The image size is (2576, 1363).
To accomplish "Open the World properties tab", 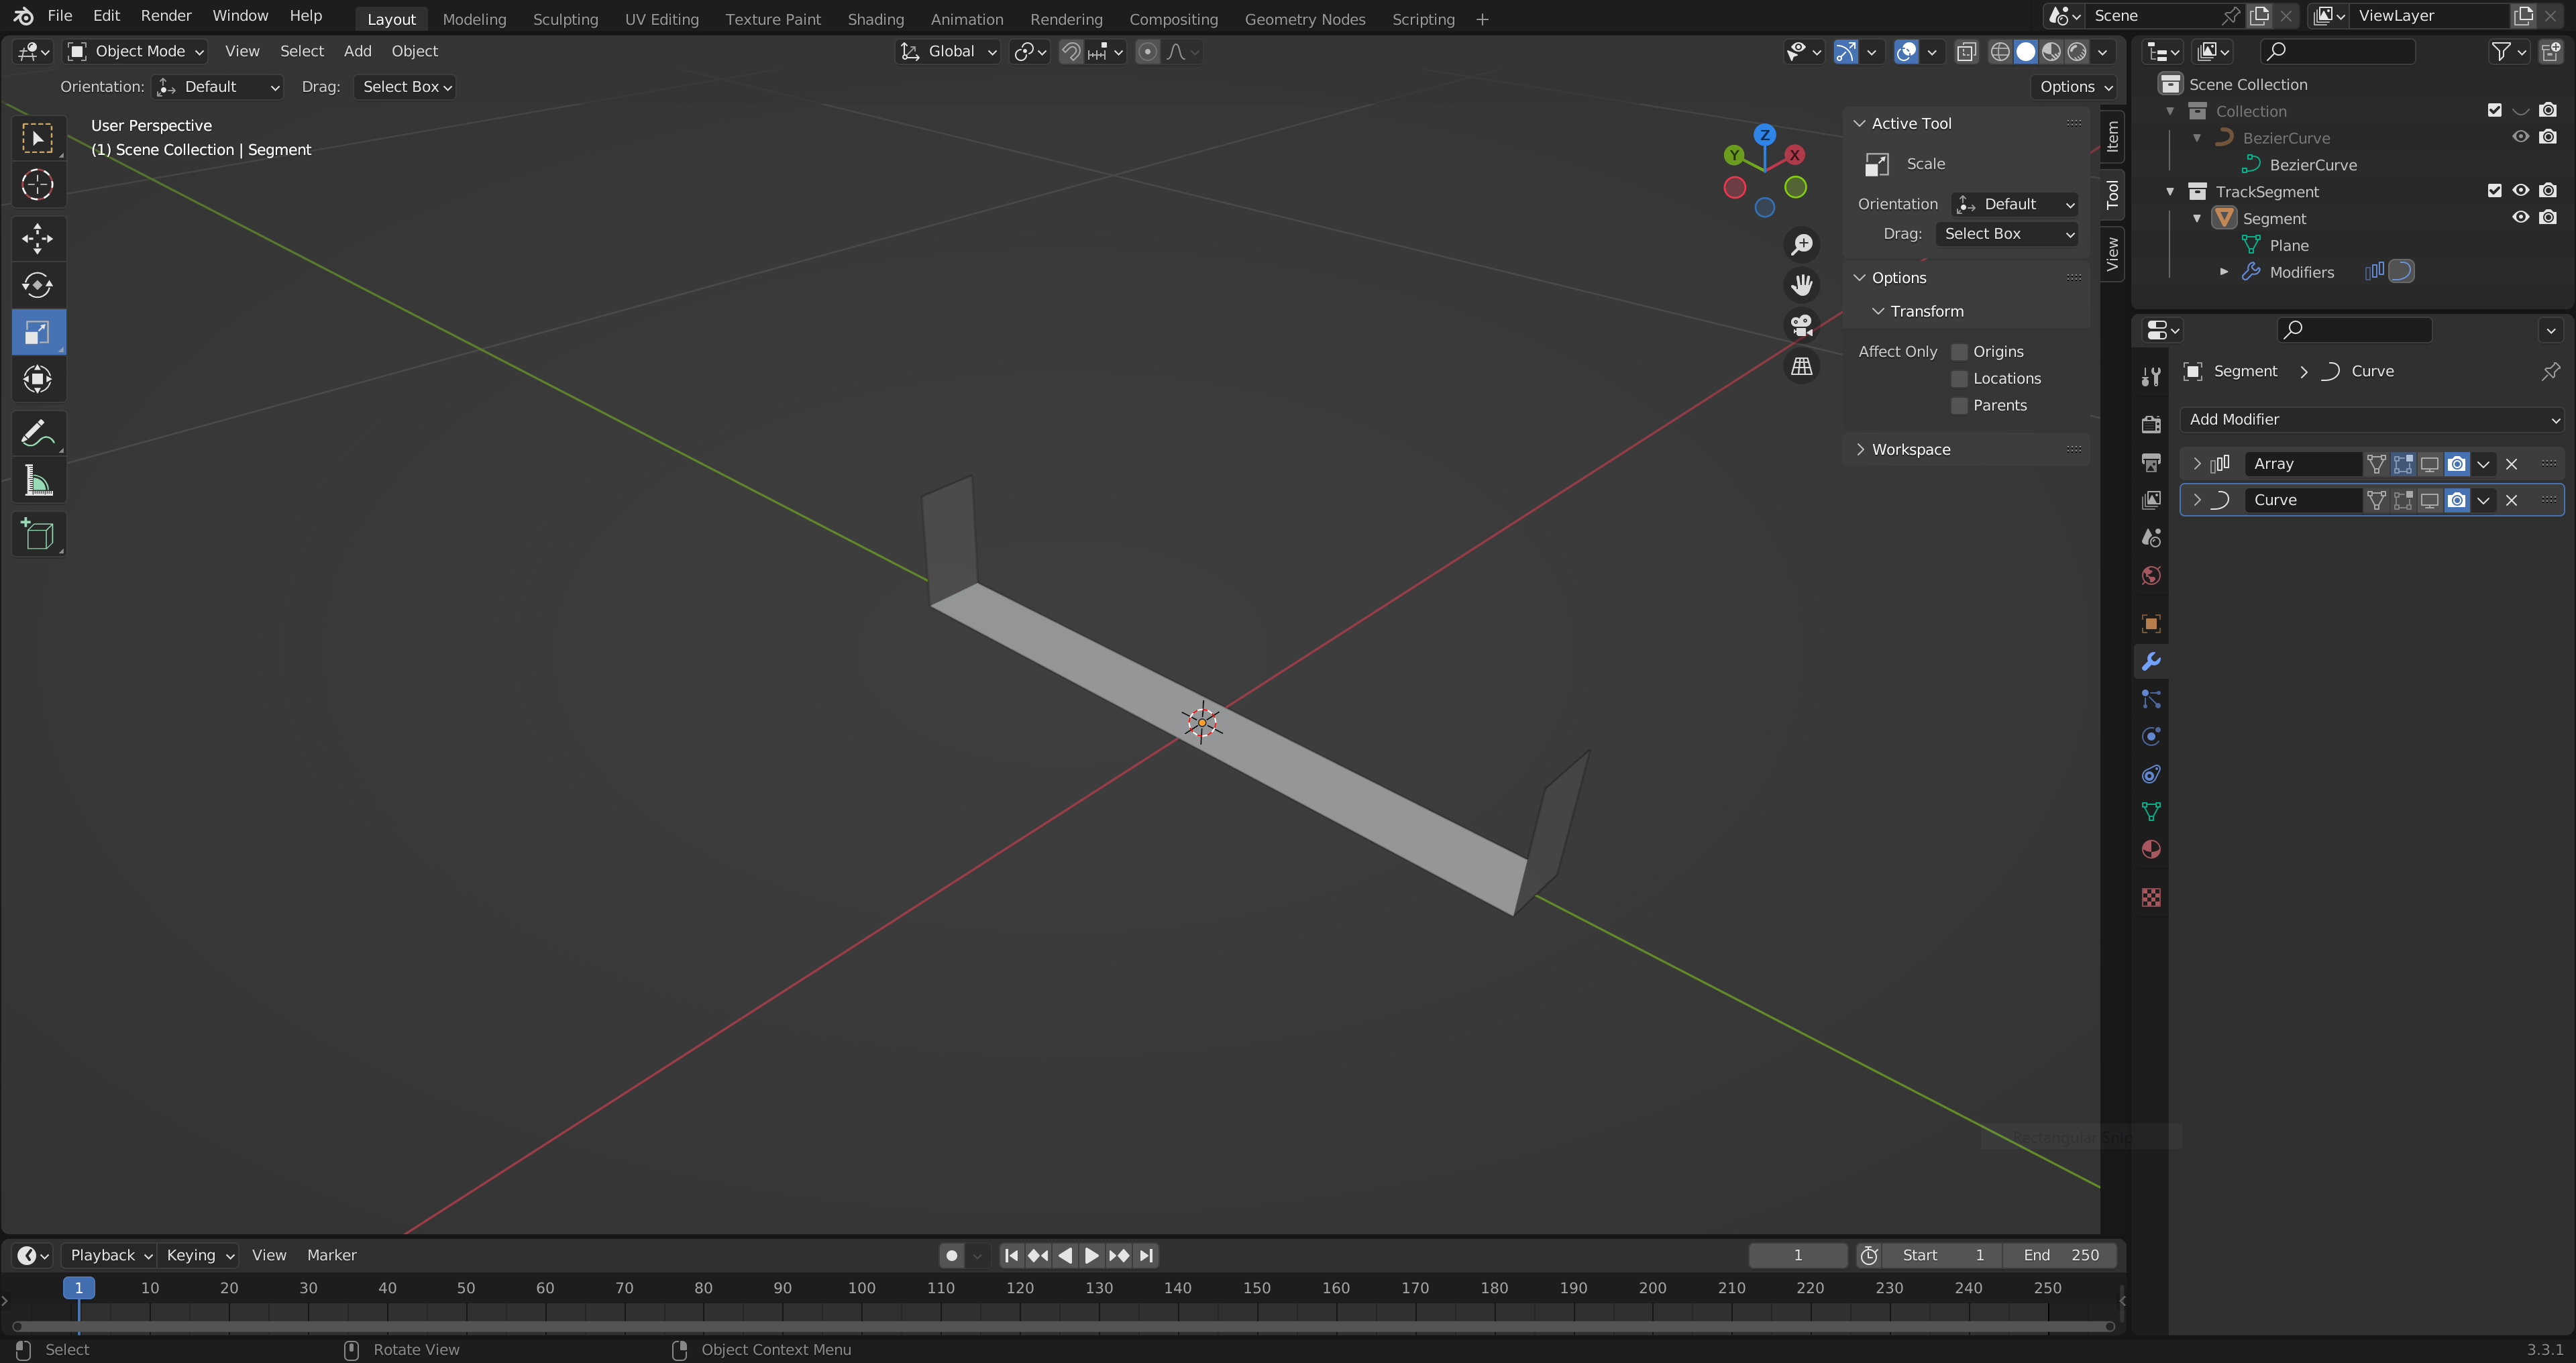I will tap(2151, 576).
